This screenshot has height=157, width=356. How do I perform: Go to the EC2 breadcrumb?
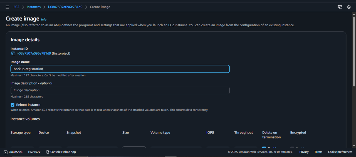click(x=16, y=7)
